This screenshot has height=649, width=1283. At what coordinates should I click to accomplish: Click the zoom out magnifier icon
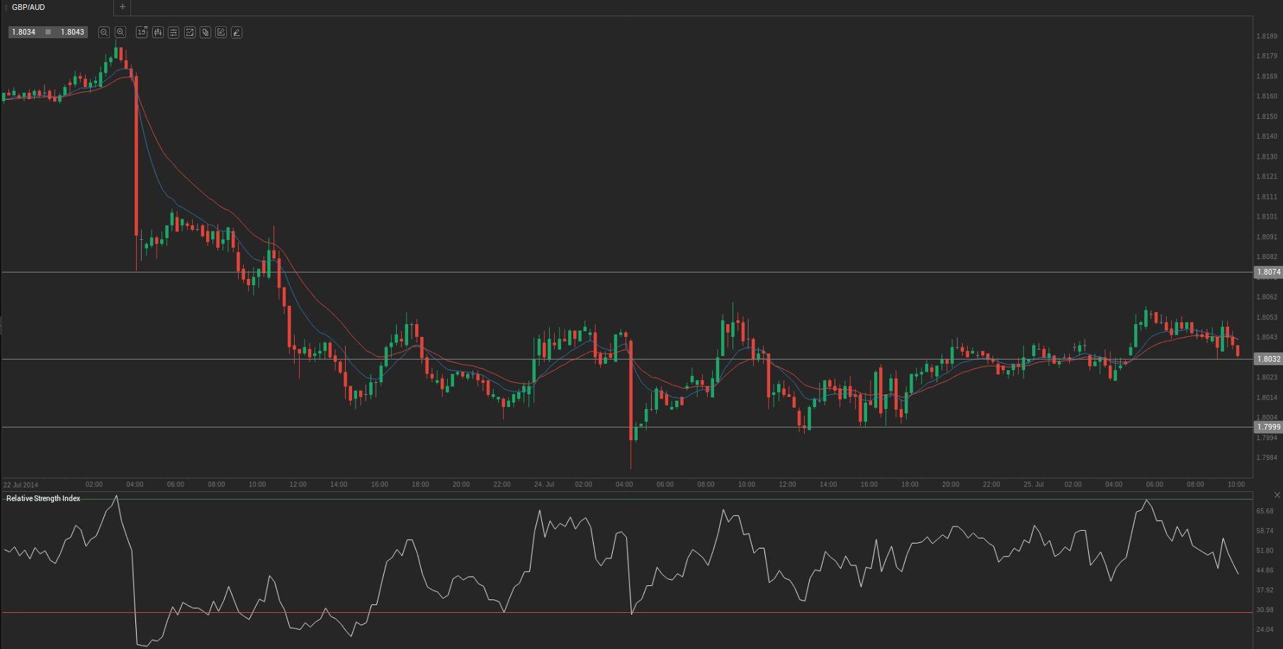pyautogui.click(x=104, y=33)
